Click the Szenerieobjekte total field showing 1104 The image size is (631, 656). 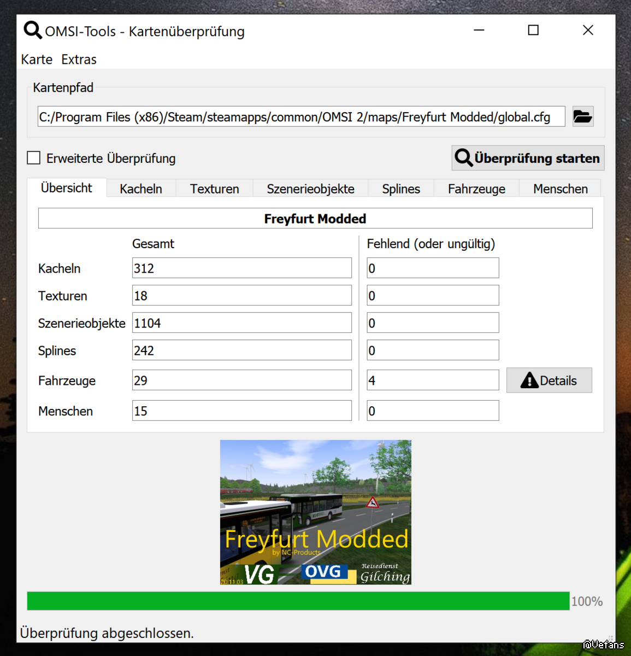pyautogui.click(x=241, y=323)
